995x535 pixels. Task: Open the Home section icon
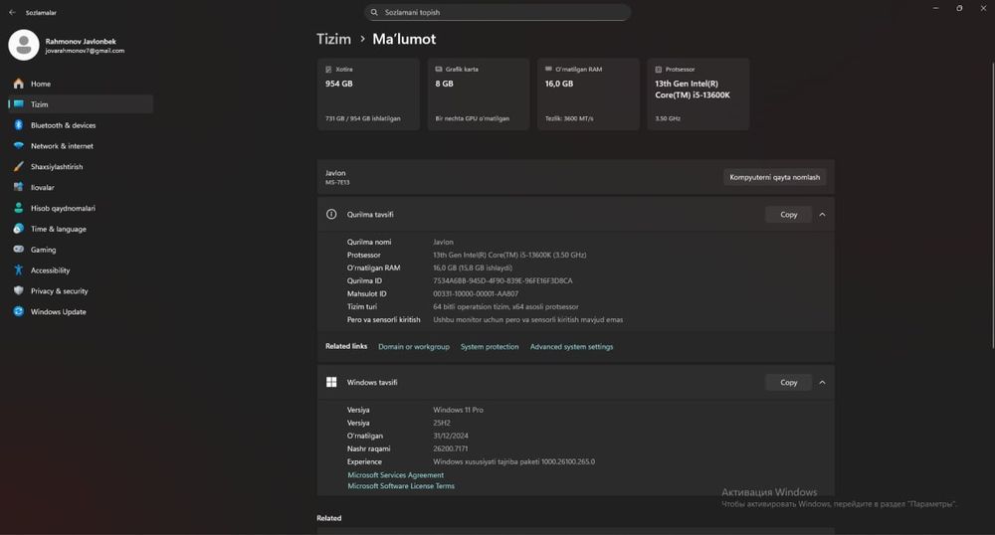[x=18, y=84]
